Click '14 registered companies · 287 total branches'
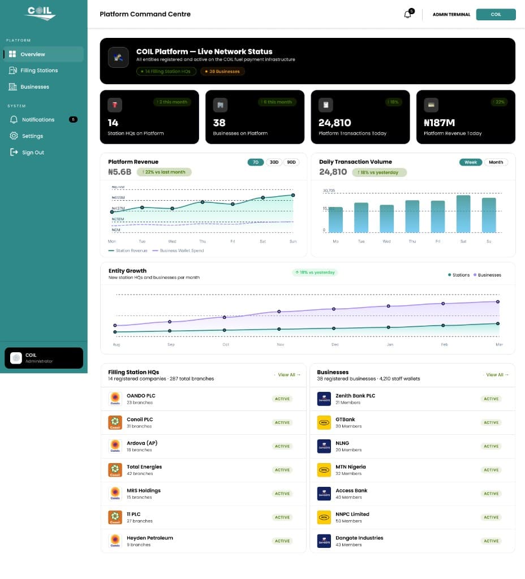This screenshot has height=579, width=525. click(161, 379)
